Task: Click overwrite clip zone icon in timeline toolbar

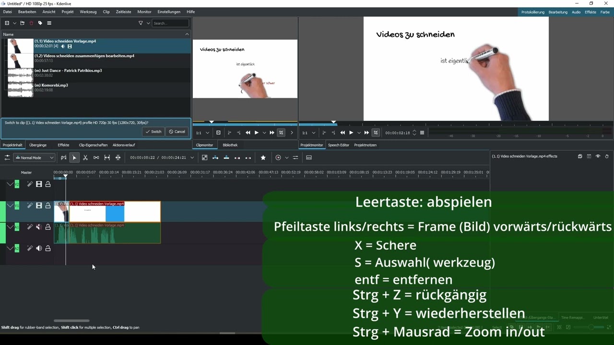Action: tap(226, 158)
